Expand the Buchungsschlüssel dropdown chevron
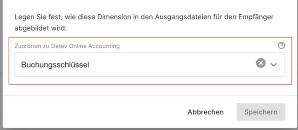The width and height of the screenshot is (298, 130). click(273, 64)
